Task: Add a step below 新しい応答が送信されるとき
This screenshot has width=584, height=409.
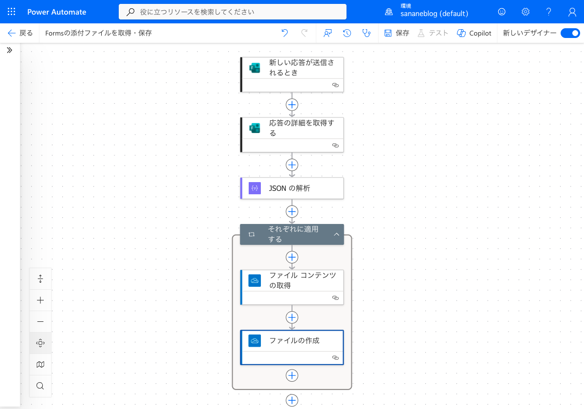Action: pos(292,105)
